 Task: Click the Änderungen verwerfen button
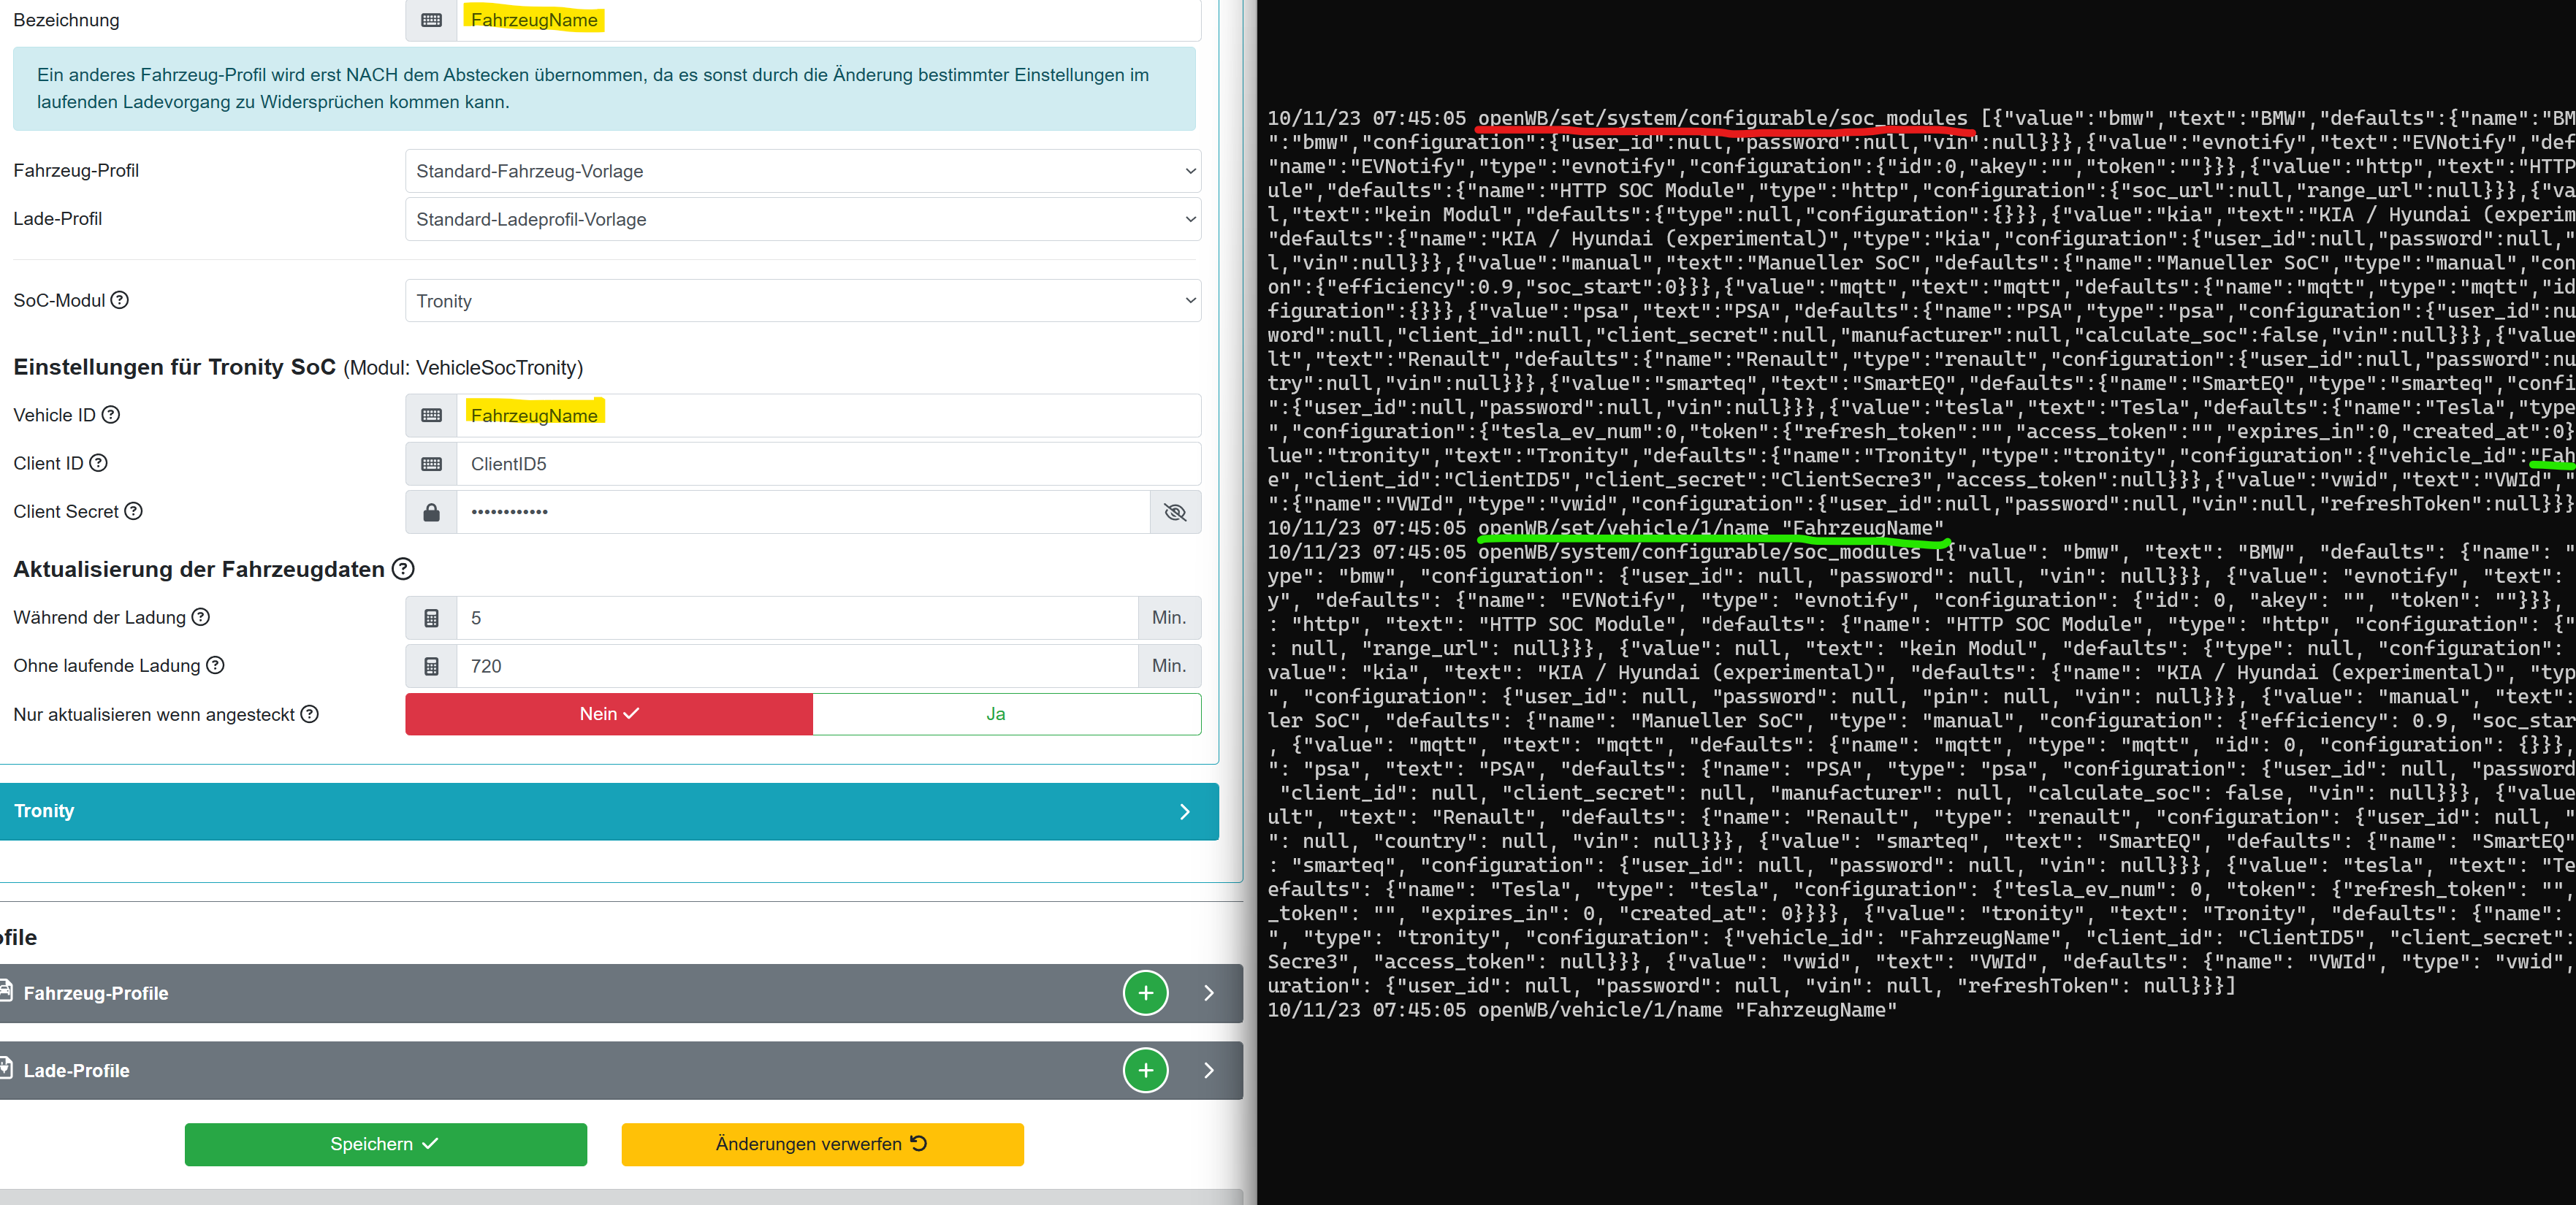[822, 1144]
